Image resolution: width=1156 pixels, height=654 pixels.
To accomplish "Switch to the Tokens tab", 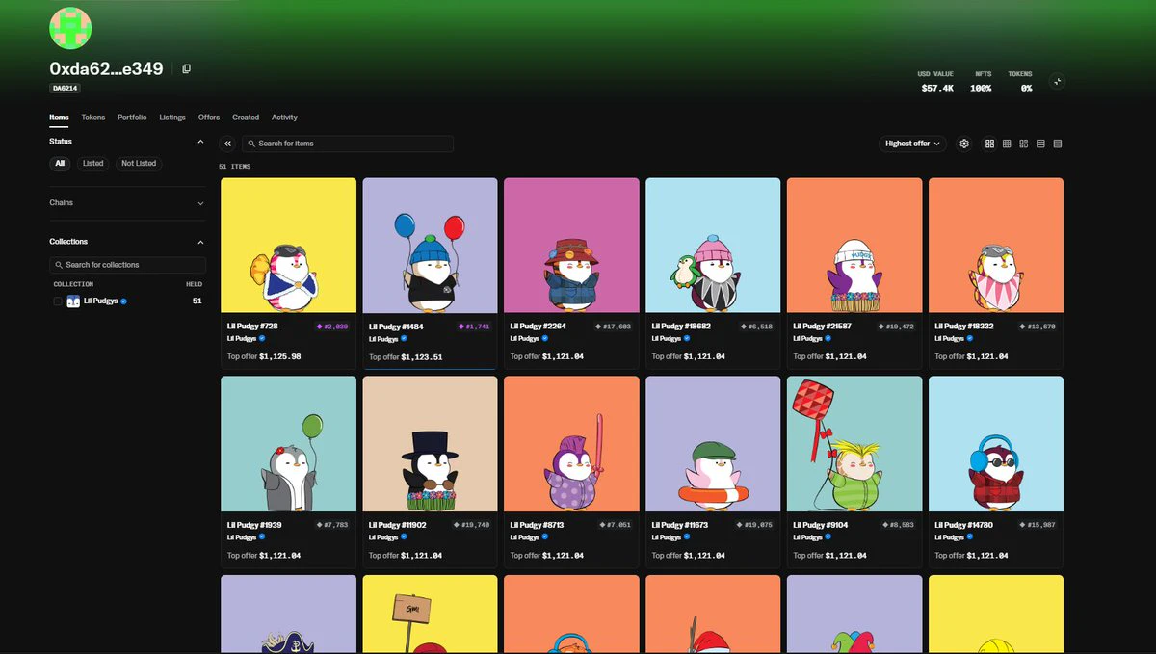I will (x=93, y=118).
